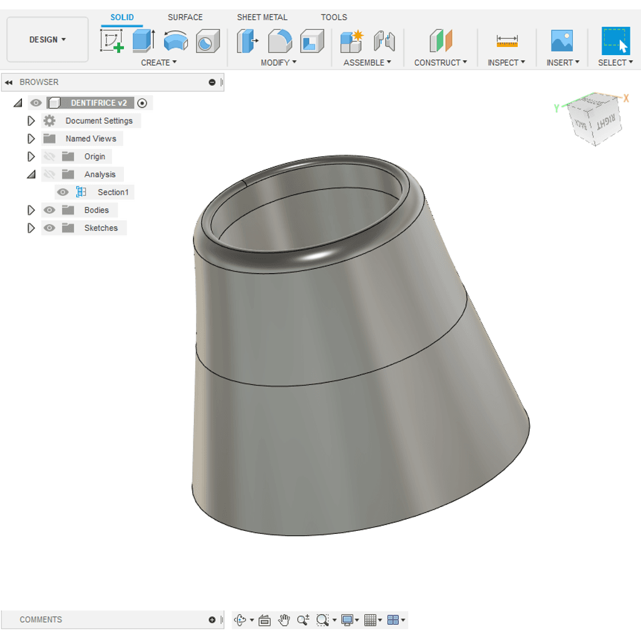The image size is (641, 641).
Task: Click the Insert image icon
Action: point(562,41)
